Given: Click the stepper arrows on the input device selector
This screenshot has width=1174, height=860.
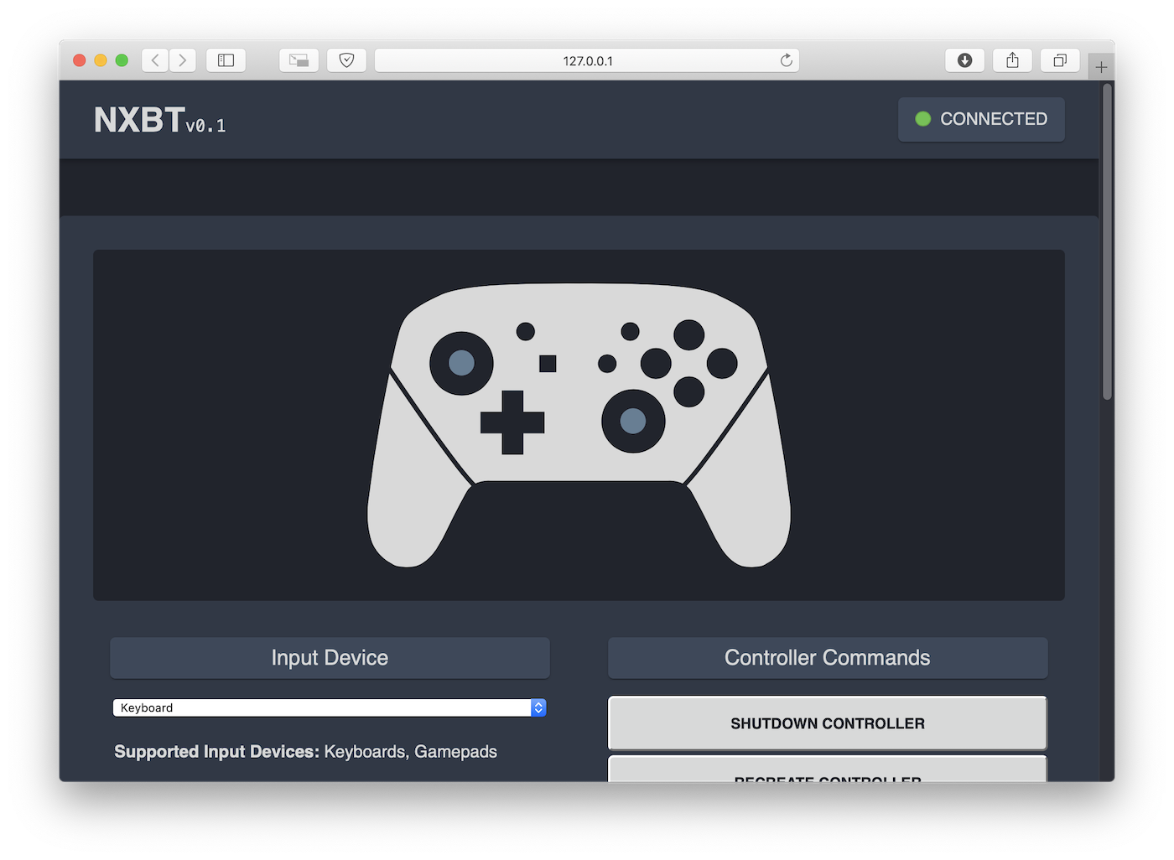Looking at the screenshot, I should click(538, 707).
